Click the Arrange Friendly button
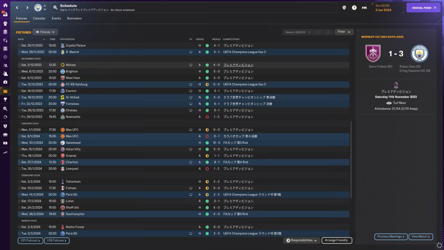 [x=337, y=240]
